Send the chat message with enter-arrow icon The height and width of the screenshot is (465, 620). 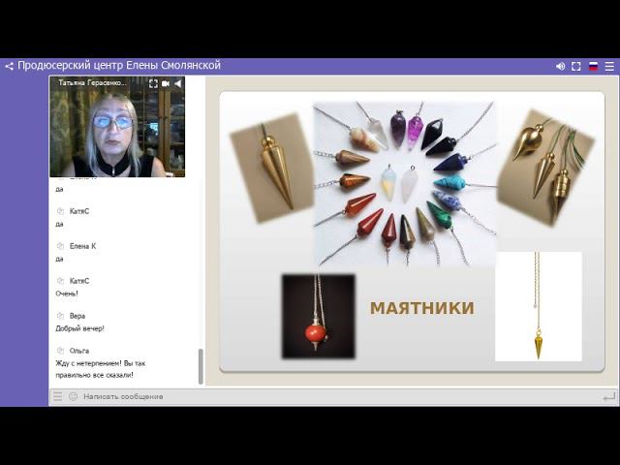[609, 396]
